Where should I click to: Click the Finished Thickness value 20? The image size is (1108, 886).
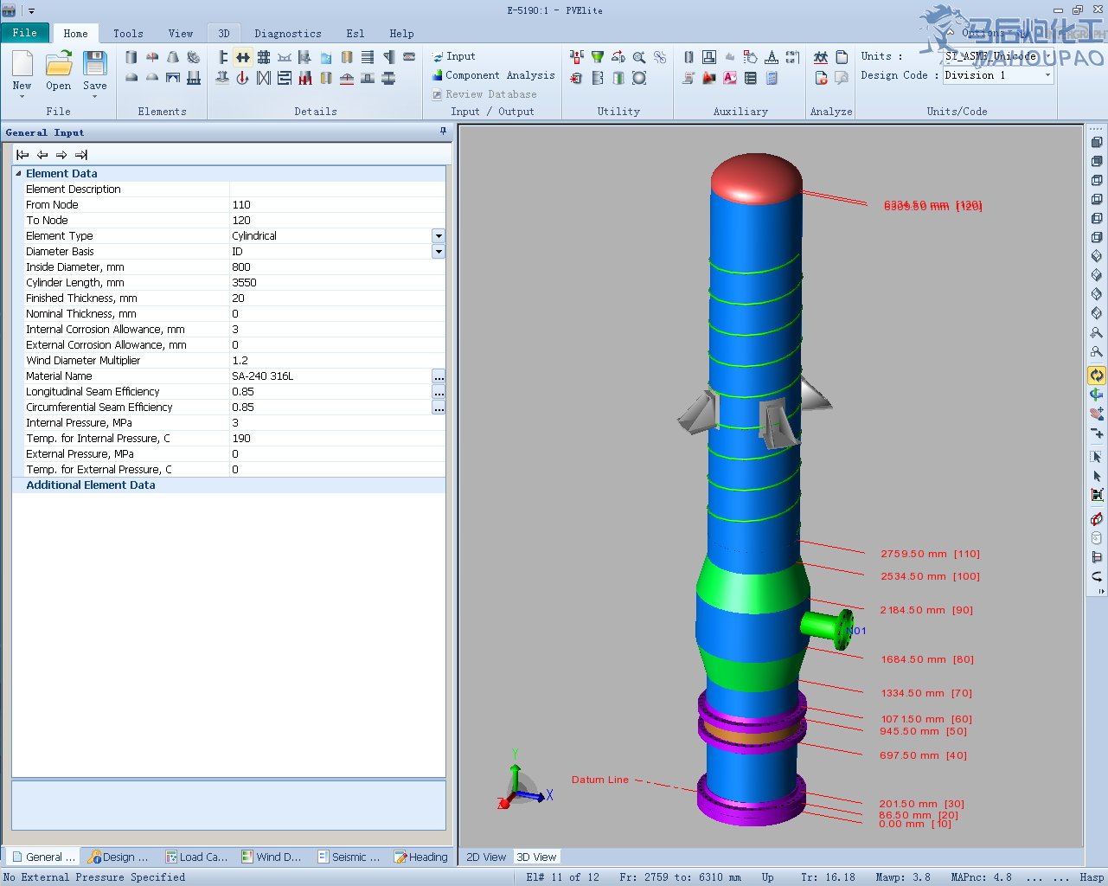coord(337,299)
